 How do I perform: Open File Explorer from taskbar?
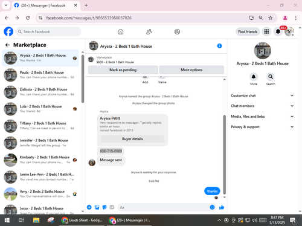(x=36, y=221)
